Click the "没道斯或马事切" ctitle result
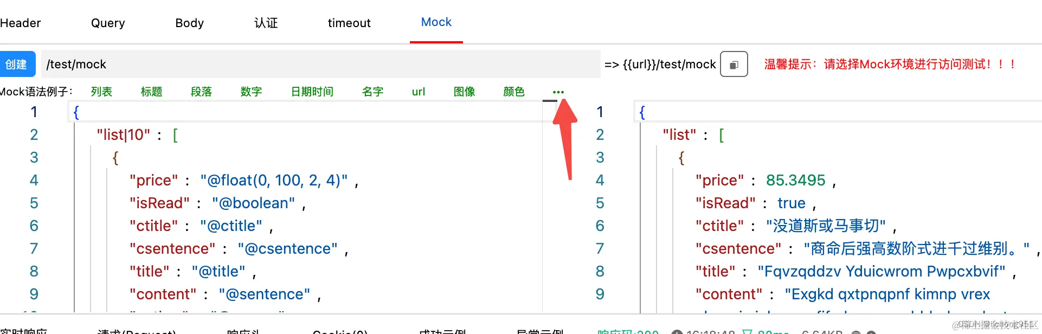 pyautogui.click(x=826, y=226)
